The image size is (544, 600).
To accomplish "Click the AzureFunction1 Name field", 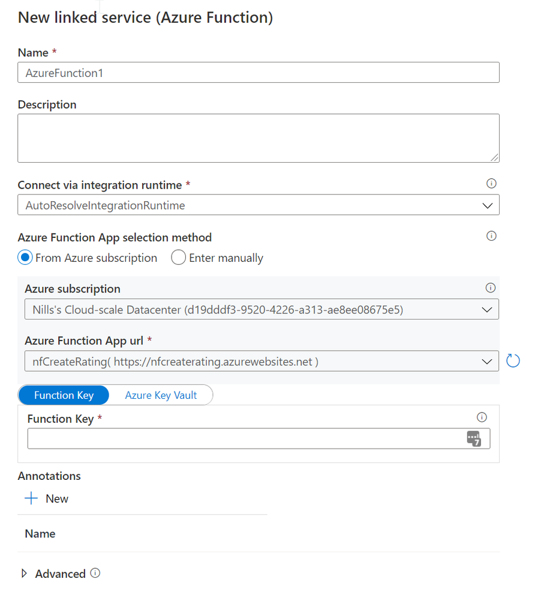I will click(258, 72).
